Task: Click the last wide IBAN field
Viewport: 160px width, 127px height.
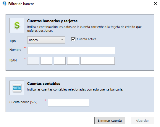Action: click(x=98, y=61)
